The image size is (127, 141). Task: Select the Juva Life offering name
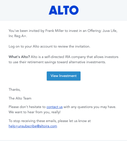[x=110, y=31]
